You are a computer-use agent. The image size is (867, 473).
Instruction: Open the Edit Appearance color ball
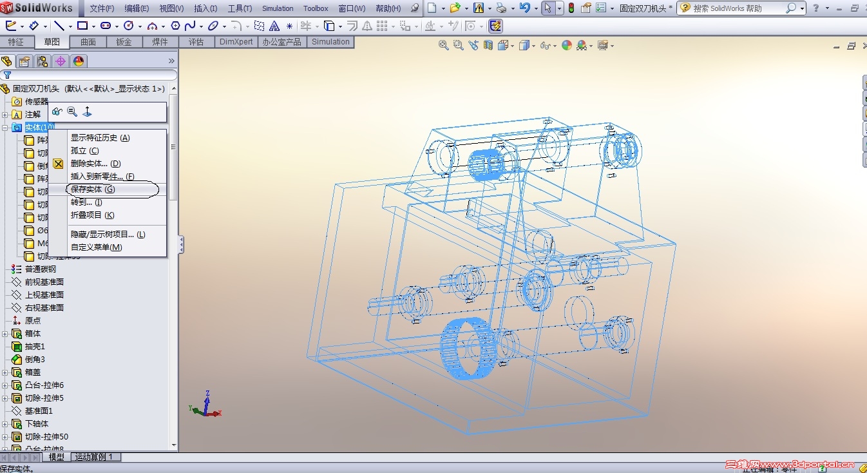(567, 45)
